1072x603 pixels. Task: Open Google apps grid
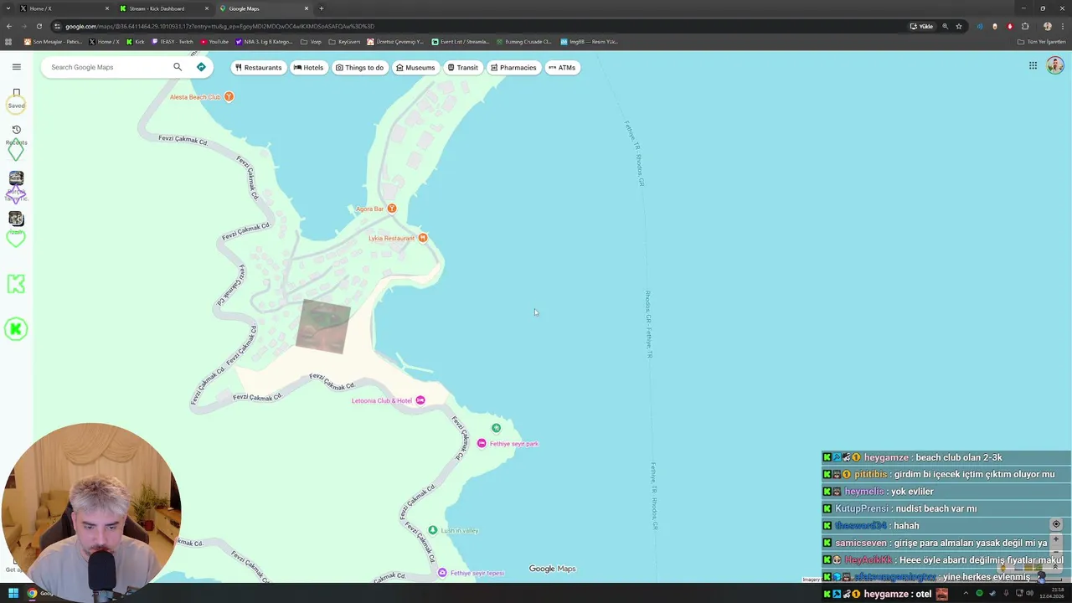(x=1033, y=65)
